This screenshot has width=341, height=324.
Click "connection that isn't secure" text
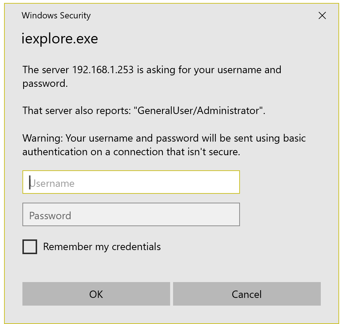[x=176, y=152]
